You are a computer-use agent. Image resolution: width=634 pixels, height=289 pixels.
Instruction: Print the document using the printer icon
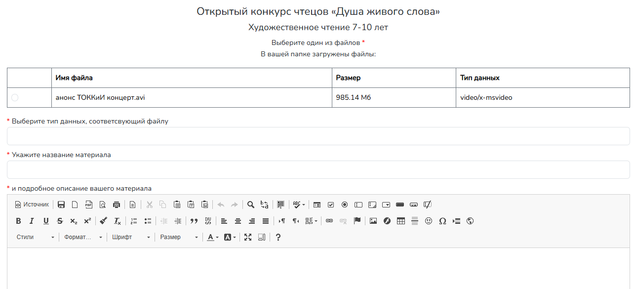click(x=117, y=205)
